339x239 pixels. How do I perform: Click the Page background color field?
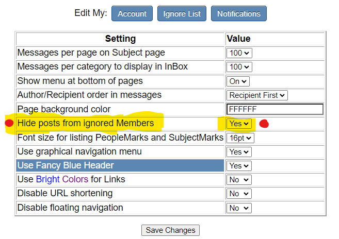275,109
